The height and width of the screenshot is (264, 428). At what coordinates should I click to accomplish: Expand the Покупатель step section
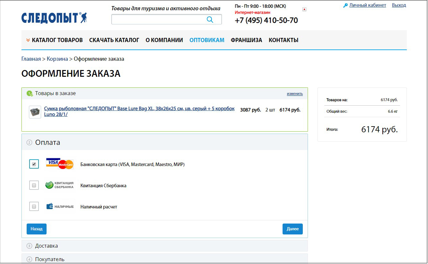coord(165,259)
